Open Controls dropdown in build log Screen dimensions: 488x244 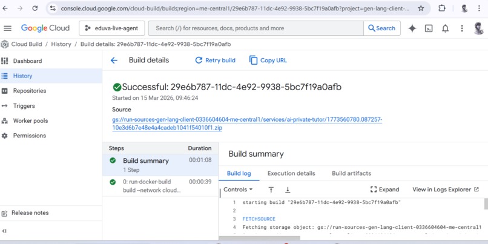click(238, 190)
